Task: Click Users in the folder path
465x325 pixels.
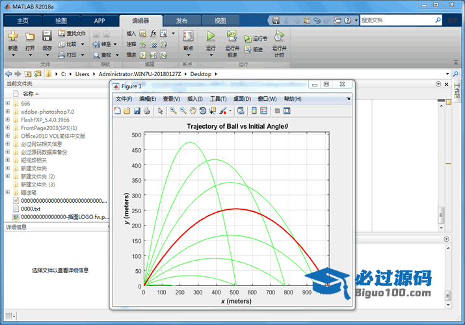Action: click(82, 74)
